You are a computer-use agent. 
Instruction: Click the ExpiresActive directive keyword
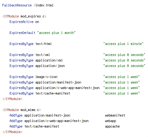coord(21,22)
